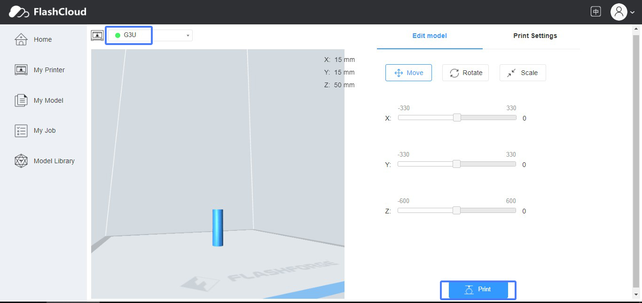Select the Rotate tool
Viewport: 642px width, 303px height.
click(465, 73)
